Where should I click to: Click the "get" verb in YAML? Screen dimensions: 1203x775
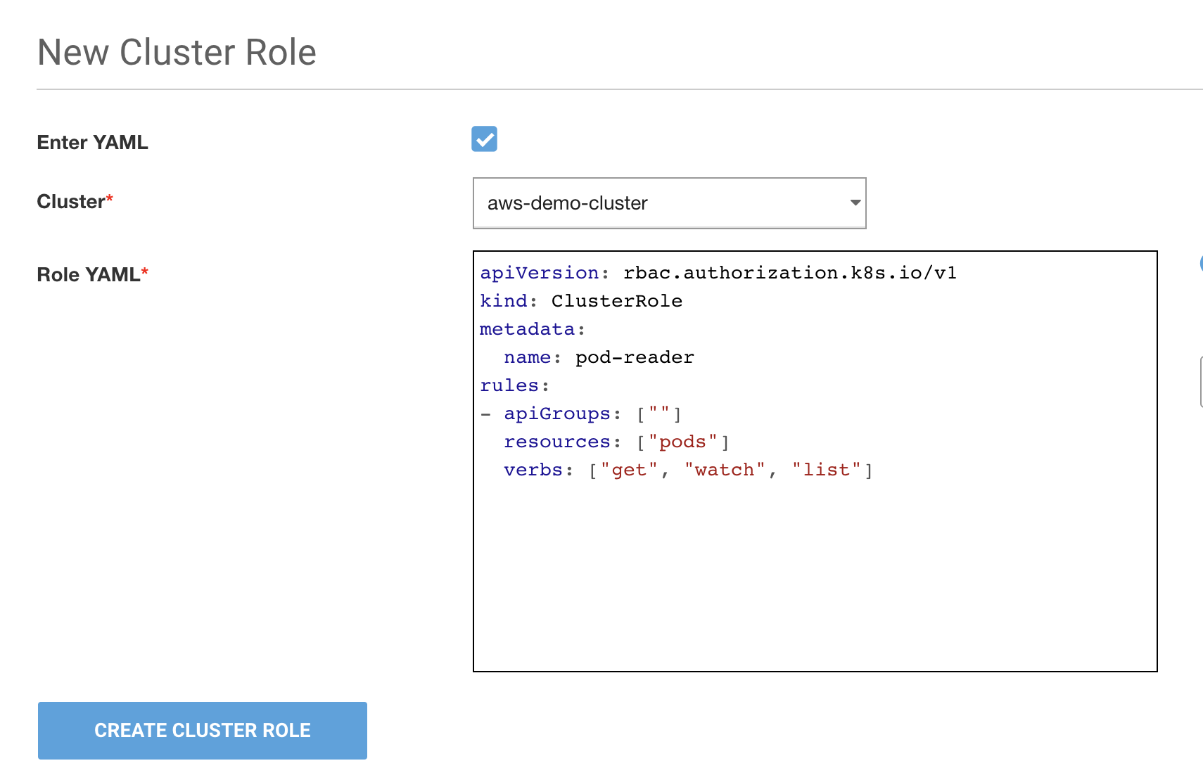point(628,470)
